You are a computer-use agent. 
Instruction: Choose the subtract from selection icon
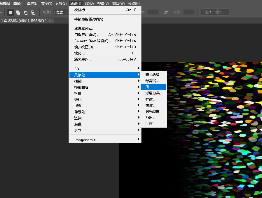(x=26, y=12)
